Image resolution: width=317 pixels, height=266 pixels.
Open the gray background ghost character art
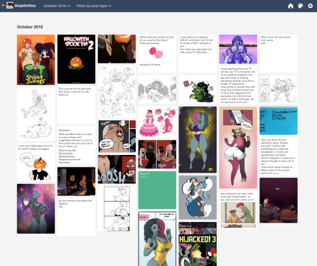(197, 197)
